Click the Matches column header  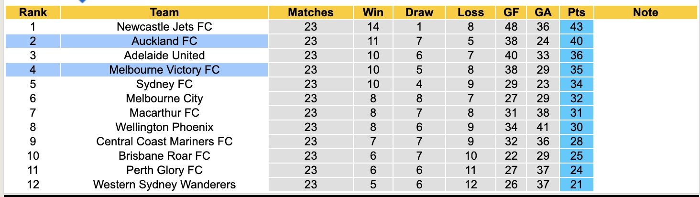(310, 13)
